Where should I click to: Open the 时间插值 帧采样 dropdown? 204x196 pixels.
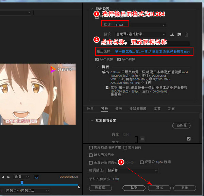click(132, 170)
